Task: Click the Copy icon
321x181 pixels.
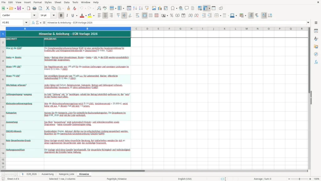Action: [53, 8]
